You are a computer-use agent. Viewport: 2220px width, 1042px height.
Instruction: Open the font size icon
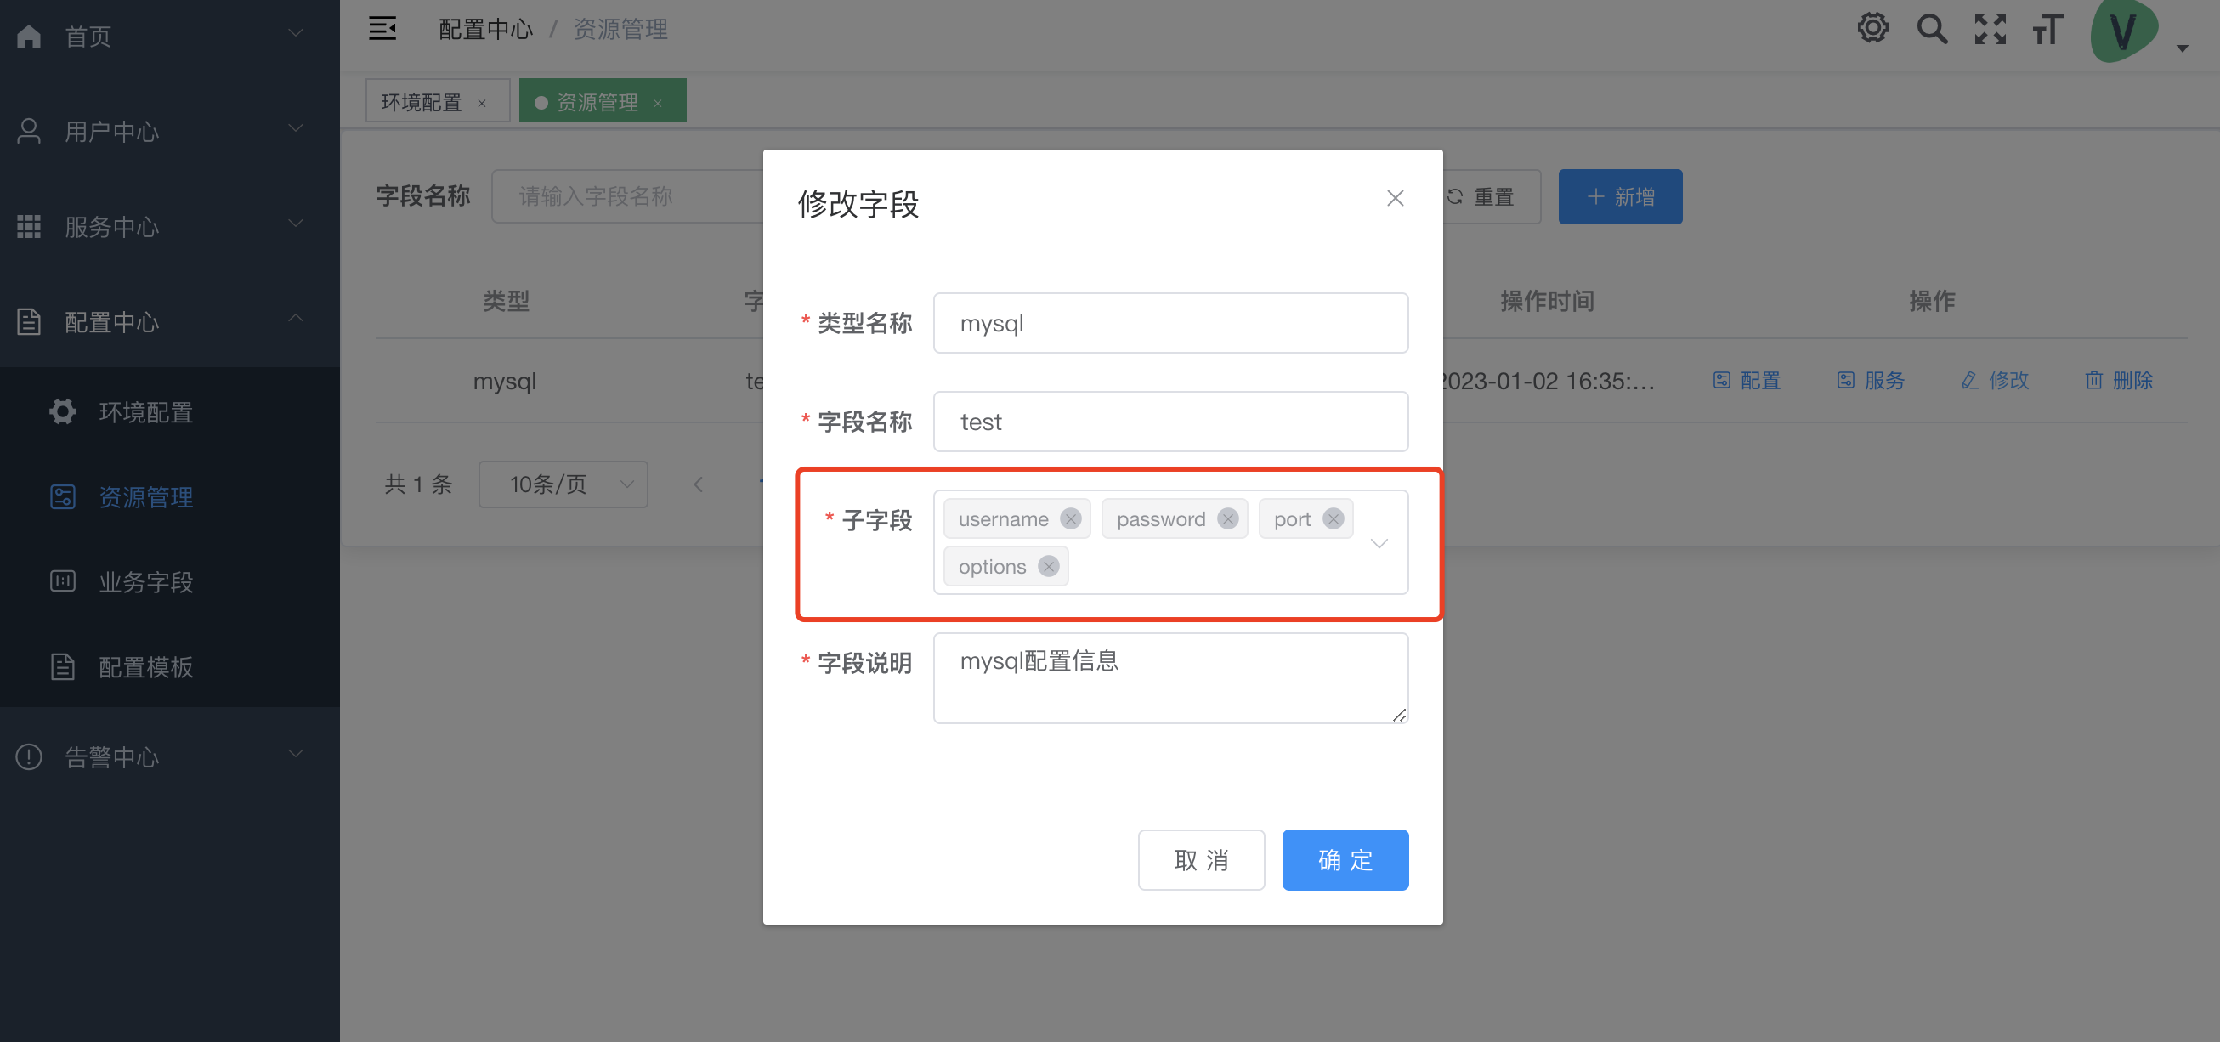click(2047, 28)
